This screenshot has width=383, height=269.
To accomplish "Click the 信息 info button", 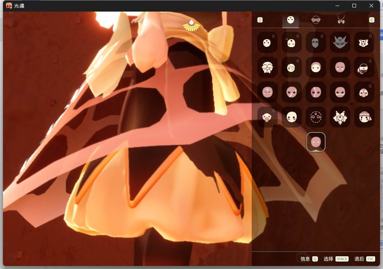I will click(x=309, y=259).
